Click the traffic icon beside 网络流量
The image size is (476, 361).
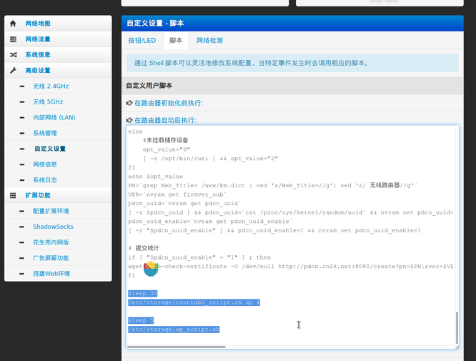point(13,39)
